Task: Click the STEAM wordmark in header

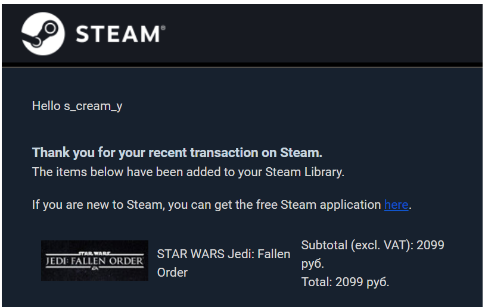Action: [x=118, y=34]
